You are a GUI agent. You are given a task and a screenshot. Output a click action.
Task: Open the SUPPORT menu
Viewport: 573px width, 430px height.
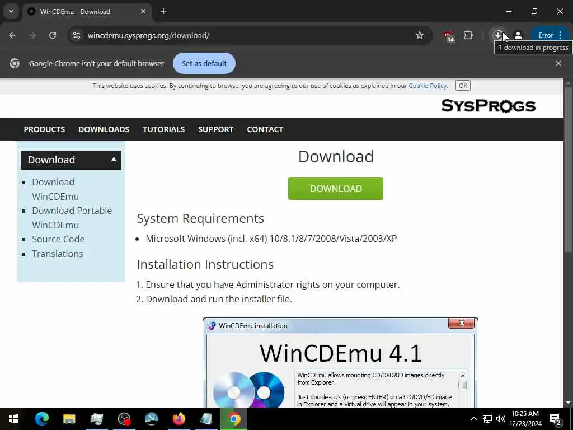(215, 129)
